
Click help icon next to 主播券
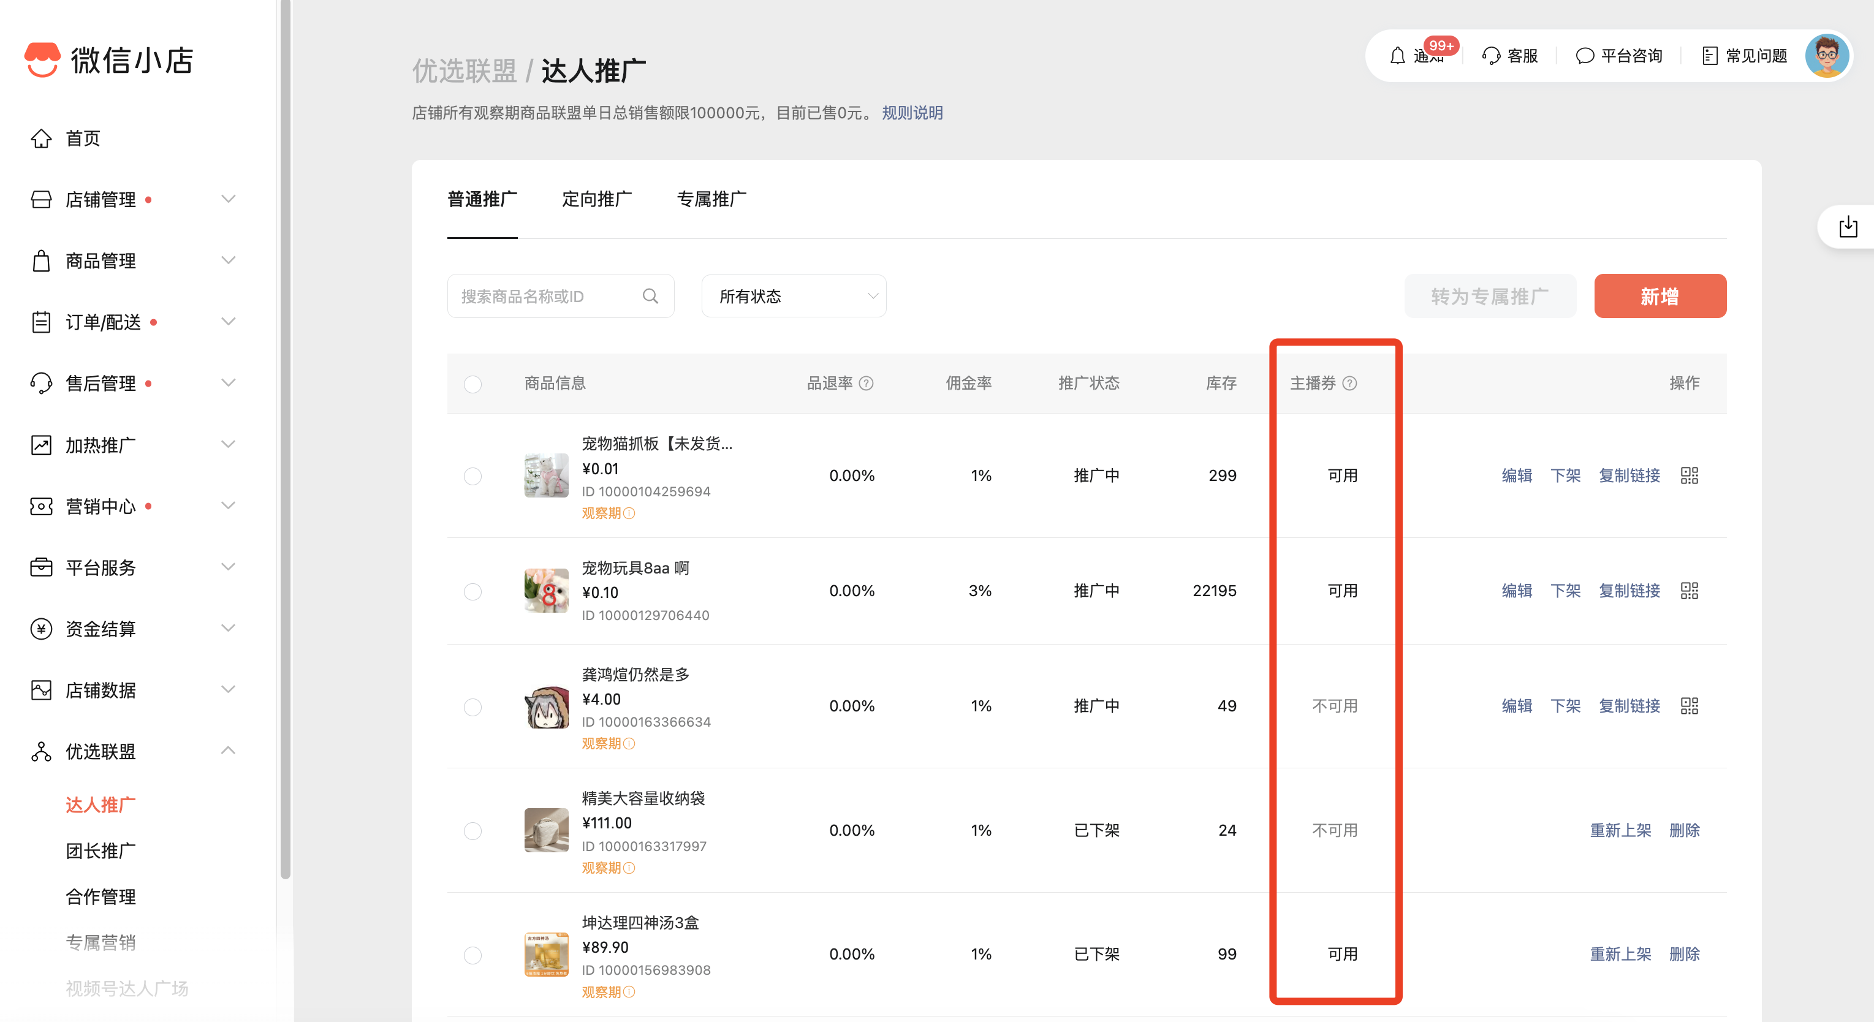(x=1349, y=384)
